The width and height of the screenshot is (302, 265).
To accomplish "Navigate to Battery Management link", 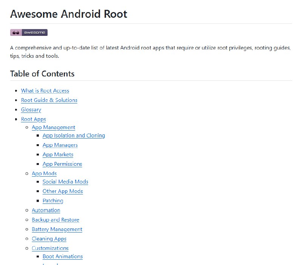I will pyautogui.click(x=57, y=229).
